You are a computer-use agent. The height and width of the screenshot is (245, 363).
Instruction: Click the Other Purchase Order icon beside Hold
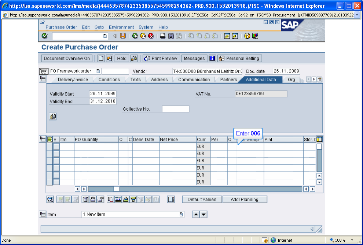tap(110, 59)
